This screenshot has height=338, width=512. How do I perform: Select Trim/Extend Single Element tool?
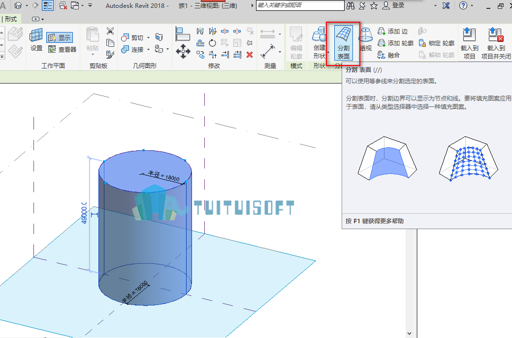pyautogui.click(x=225, y=55)
